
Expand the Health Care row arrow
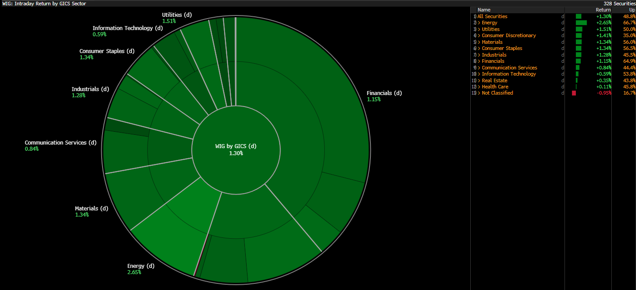479,87
